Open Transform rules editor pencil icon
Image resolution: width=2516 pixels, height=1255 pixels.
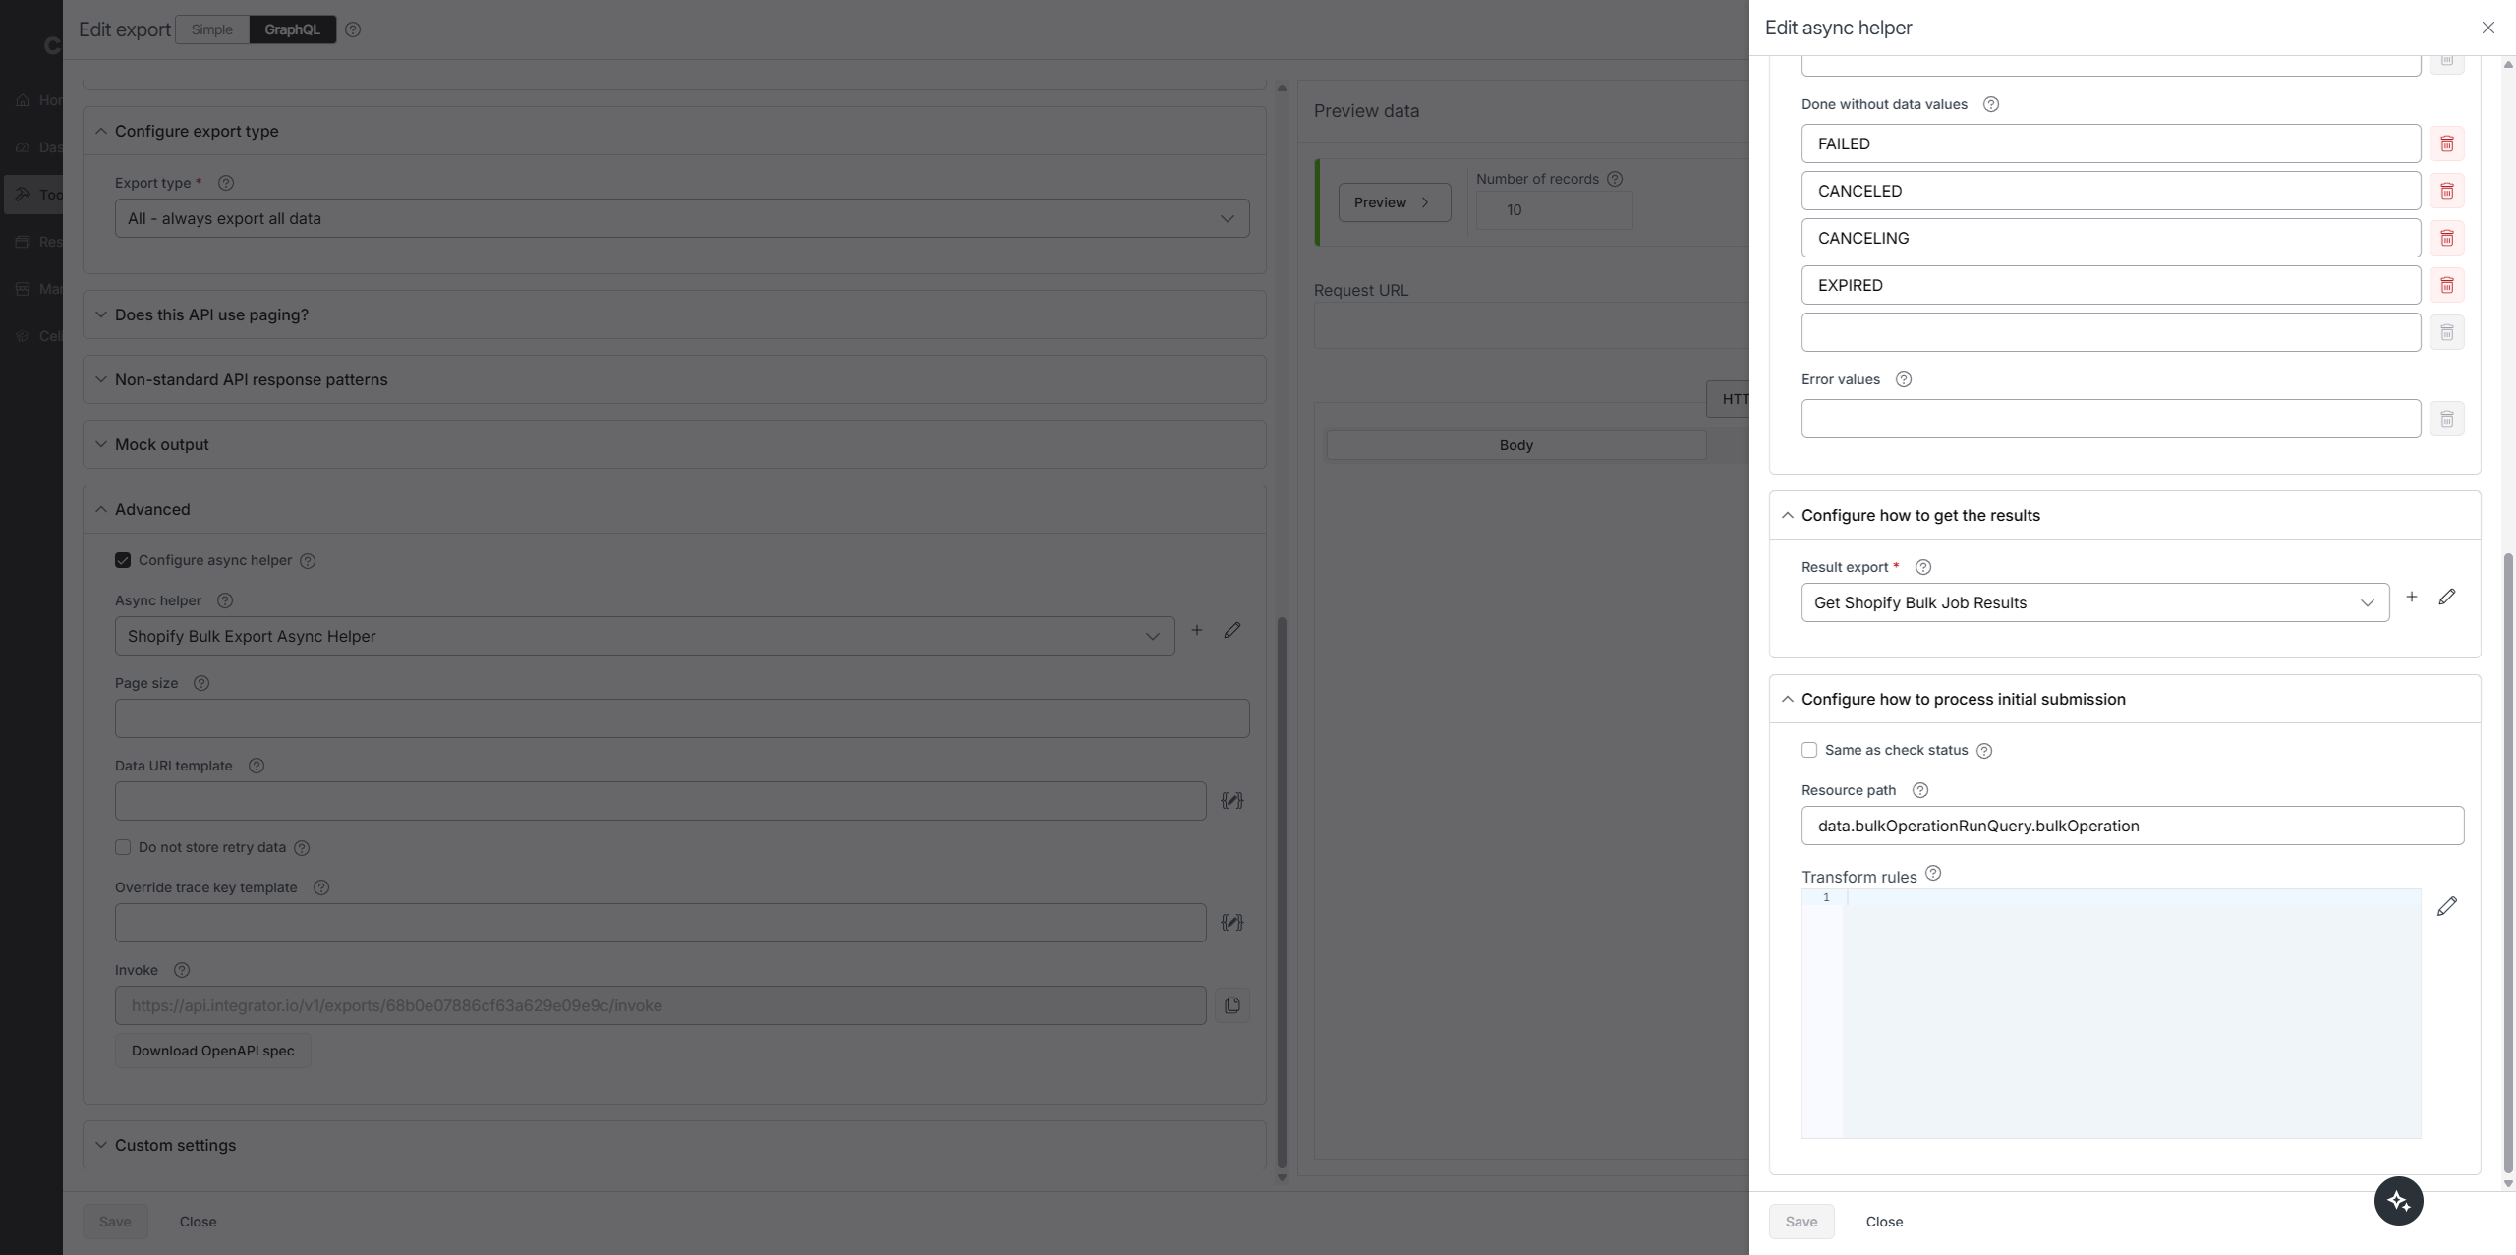(x=2446, y=906)
